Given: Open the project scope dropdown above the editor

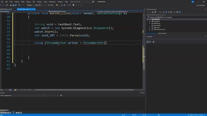Looking at the screenshot, I should pyautogui.click(x=24, y=12).
